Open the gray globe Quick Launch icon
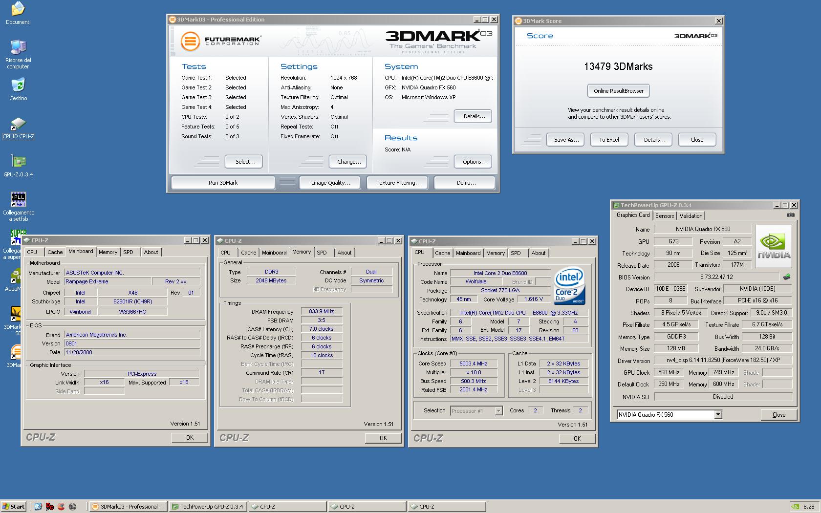Image resolution: width=821 pixels, height=513 pixels. [x=72, y=507]
